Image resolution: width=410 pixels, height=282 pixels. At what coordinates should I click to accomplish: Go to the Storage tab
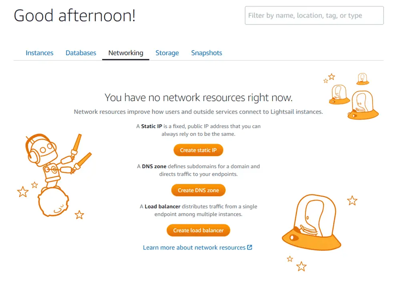pyautogui.click(x=167, y=53)
